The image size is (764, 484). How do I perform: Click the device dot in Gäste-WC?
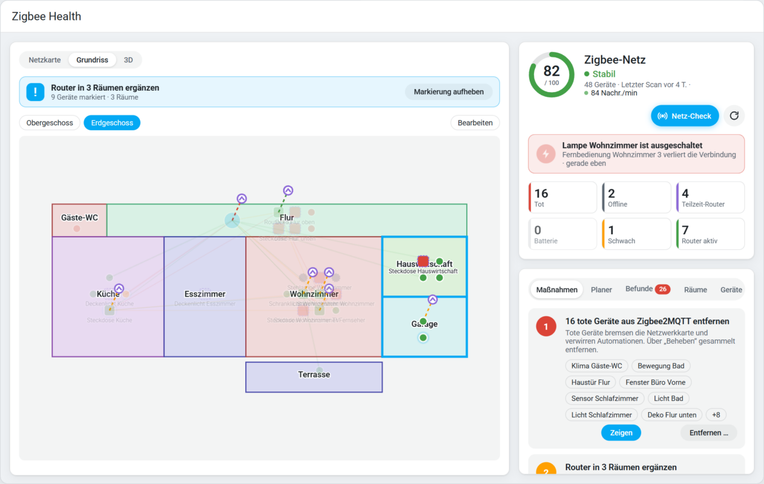[x=77, y=229]
